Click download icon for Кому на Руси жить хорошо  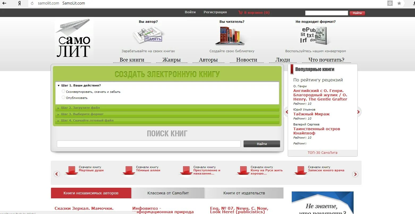pyautogui.click(x=243, y=171)
